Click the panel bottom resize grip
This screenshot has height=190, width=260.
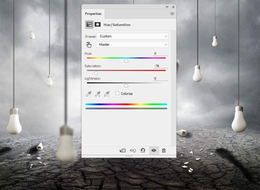pos(129,156)
